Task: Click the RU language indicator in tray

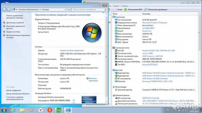Action: (168, 110)
